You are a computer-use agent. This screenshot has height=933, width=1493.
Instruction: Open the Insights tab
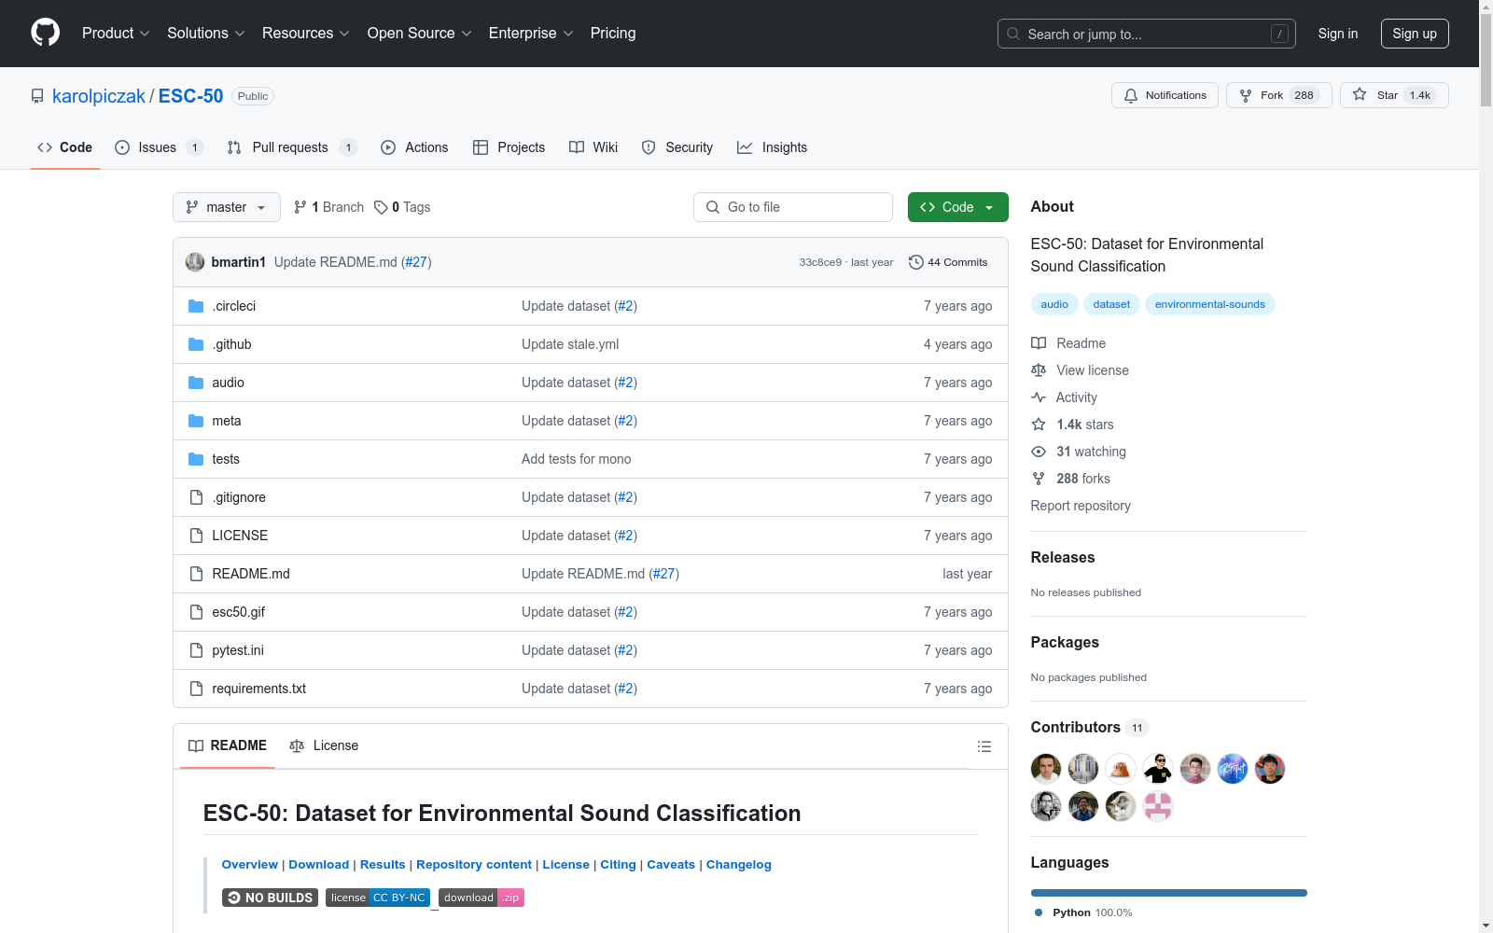pyautogui.click(x=772, y=147)
